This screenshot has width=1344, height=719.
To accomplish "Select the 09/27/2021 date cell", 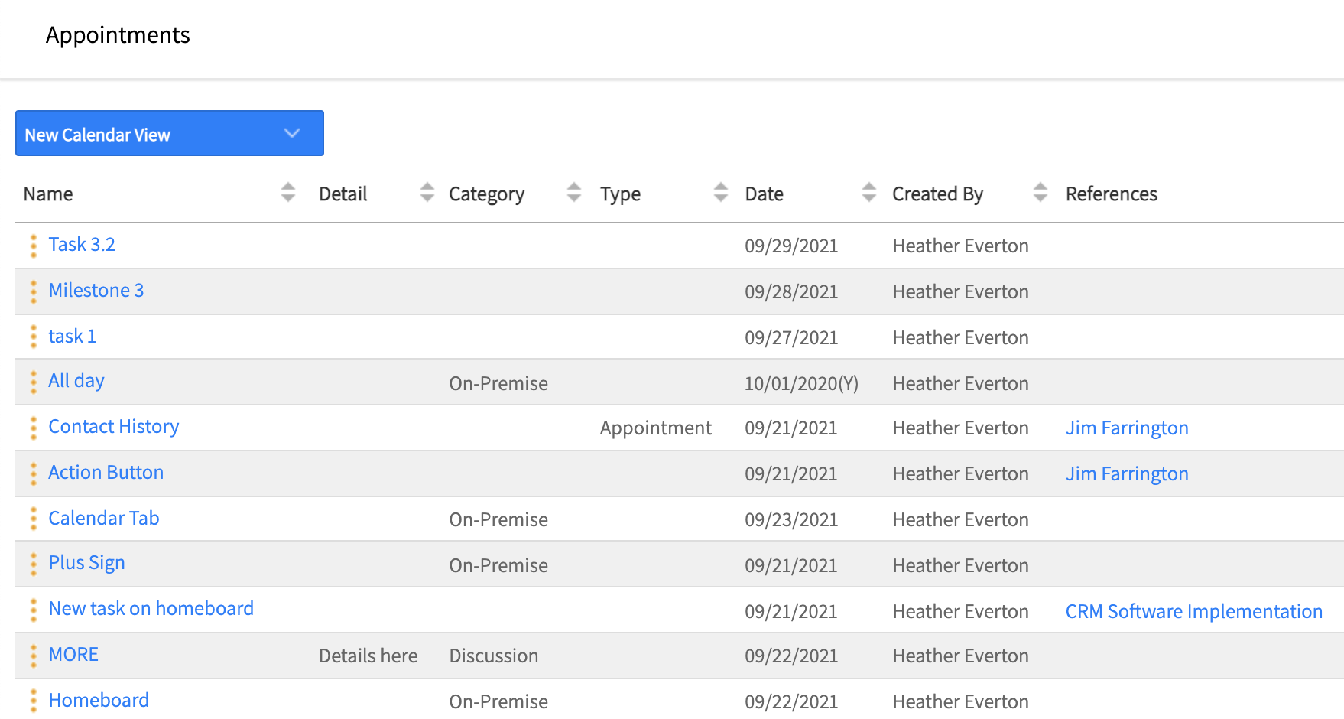I will click(x=791, y=338).
